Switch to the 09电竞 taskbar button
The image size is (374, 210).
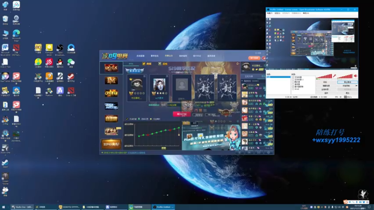coord(45,207)
